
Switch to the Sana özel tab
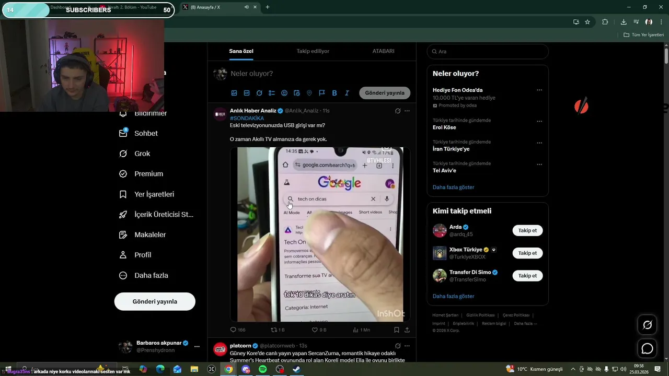tap(241, 51)
